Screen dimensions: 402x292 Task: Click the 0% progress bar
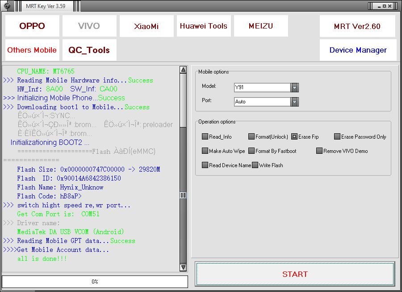(95, 281)
